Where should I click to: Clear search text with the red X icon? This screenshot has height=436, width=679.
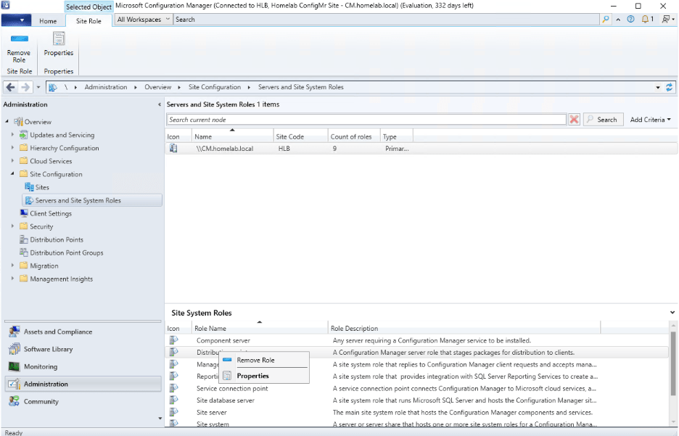click(x=573, y=120)
